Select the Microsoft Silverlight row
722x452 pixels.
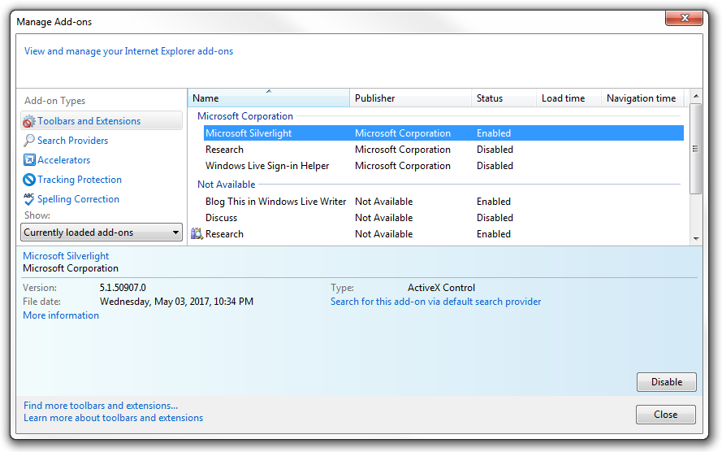point(443,133)
